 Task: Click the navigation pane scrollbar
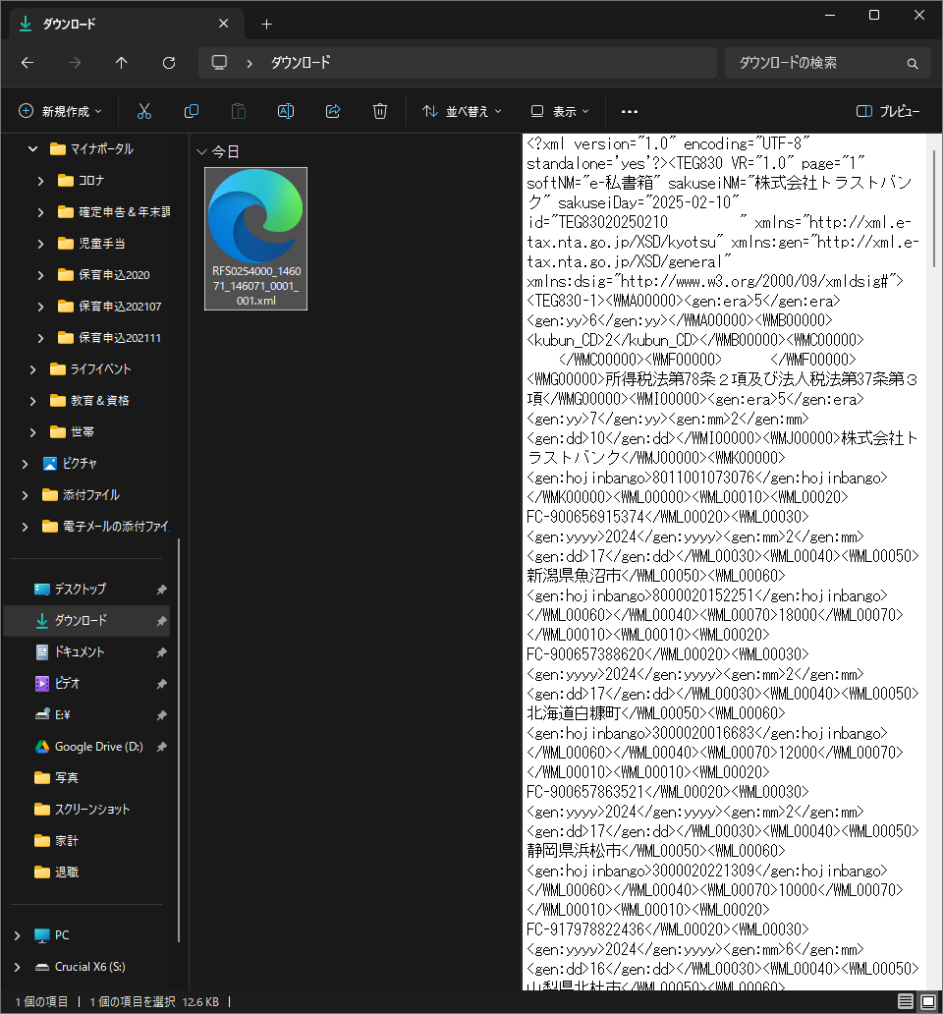point(179,740)
